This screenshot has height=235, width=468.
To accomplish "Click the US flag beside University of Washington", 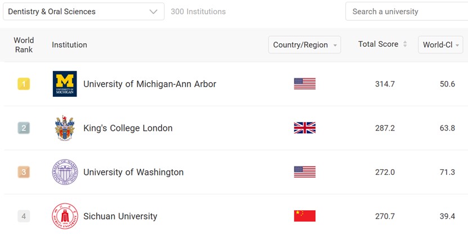I will [305, 172].
